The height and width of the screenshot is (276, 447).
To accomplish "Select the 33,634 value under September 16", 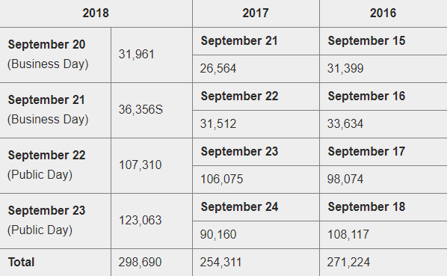I will pos(345,124).
